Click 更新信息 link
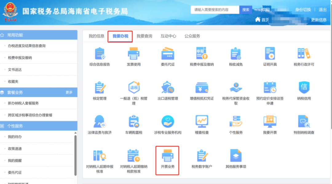Screen dimensions: 332x184 [319, 20]
